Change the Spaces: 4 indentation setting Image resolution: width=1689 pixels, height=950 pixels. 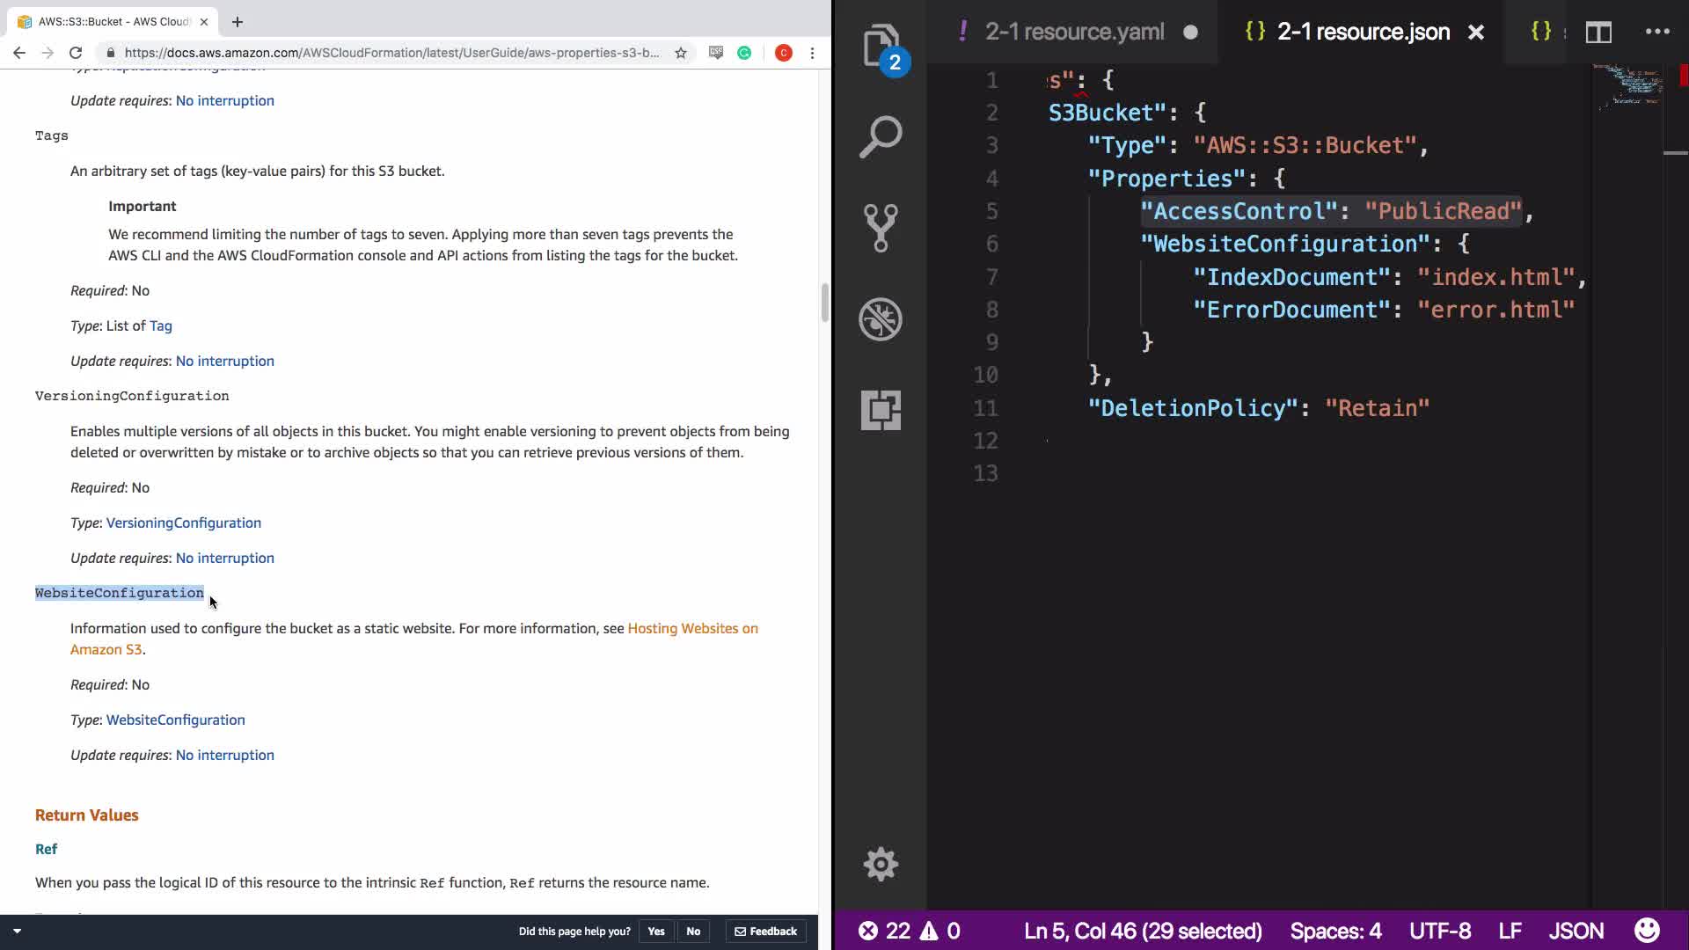[x=1335, y=931]
